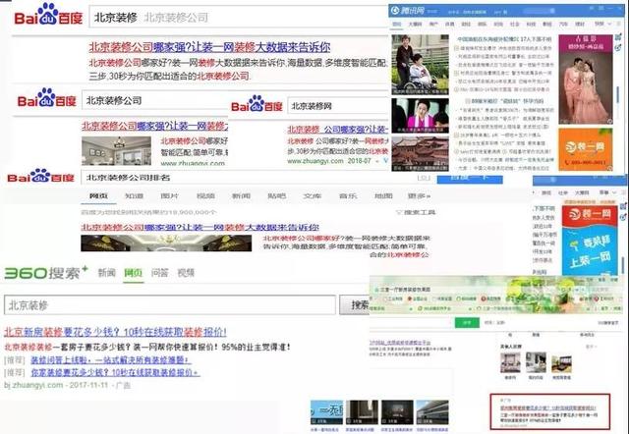Click the filter icon before 搜索工具

tap(398, 212)
